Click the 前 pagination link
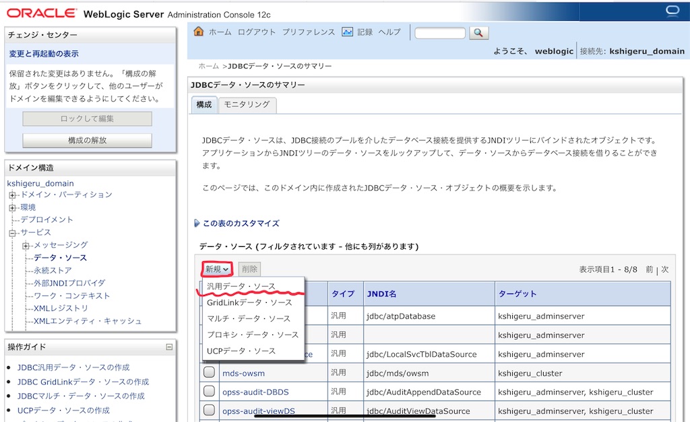This screenshot has width=690, height=422. click(650, 269)
